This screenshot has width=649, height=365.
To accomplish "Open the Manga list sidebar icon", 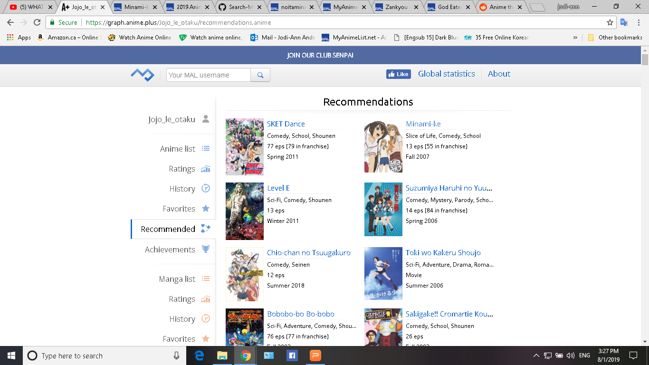I will (205, 279).
